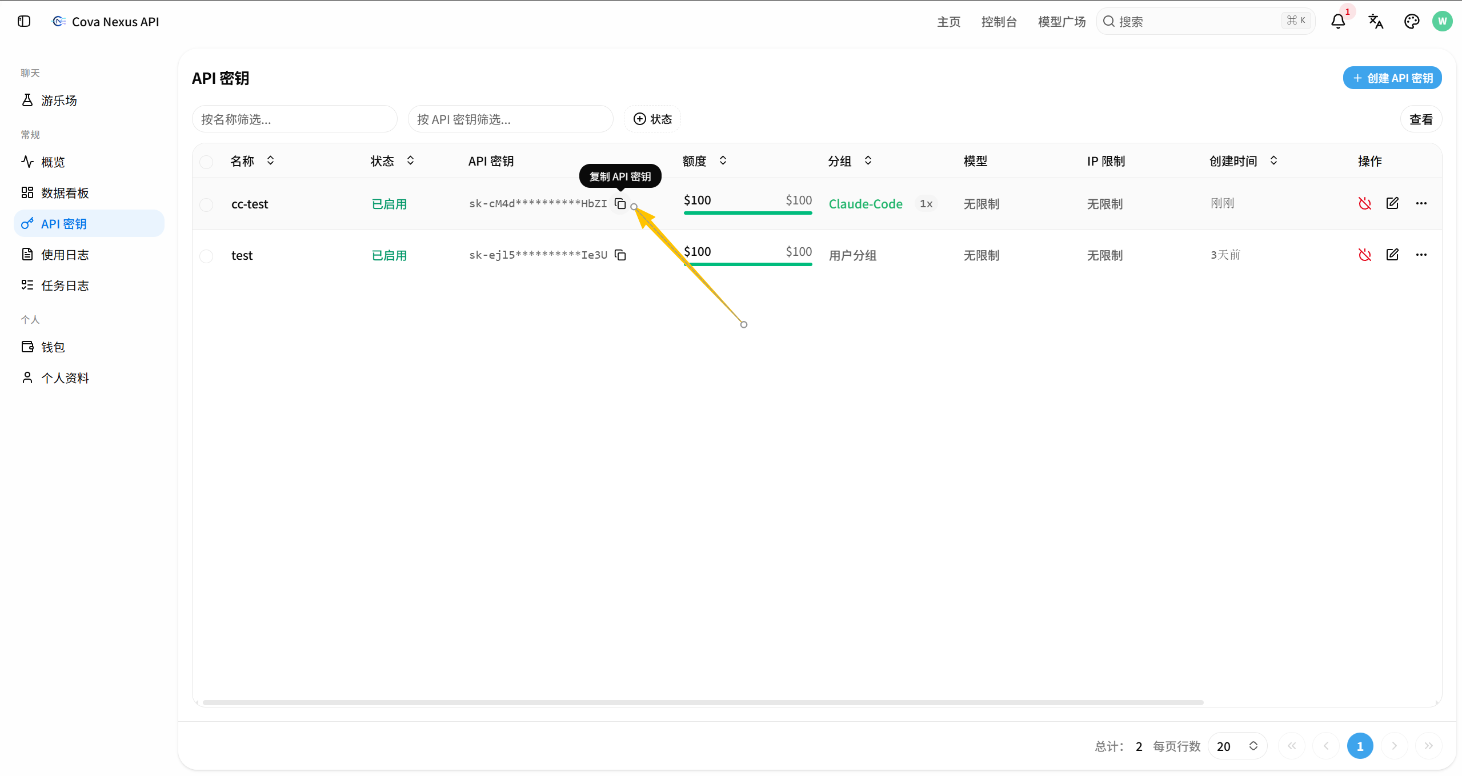Edit the test API key
This screenshot has width=1462, height=776.
(1392, 255)
